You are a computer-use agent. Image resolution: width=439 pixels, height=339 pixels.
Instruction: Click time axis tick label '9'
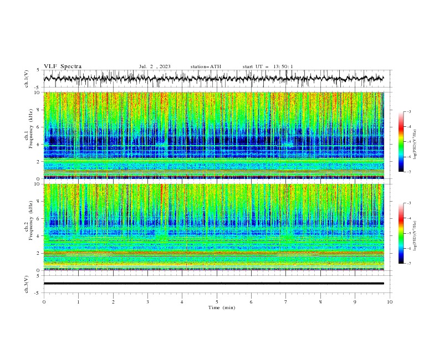355,302
